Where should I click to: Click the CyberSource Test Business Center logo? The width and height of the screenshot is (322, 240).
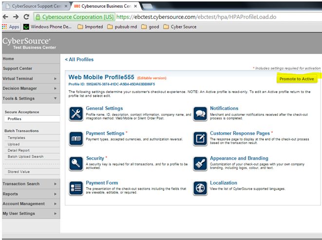click(x=29, y=43)
